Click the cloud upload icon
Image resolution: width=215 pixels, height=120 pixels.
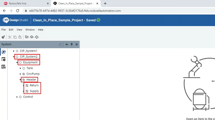pos(32,37)
